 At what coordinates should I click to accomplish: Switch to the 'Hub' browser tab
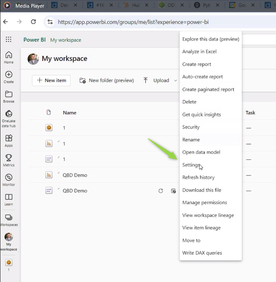click(x=136, y=5)
